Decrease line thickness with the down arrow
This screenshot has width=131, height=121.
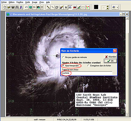(108, 8)
